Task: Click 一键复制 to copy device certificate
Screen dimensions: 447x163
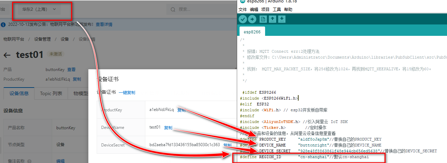Action: pos(127,92)
